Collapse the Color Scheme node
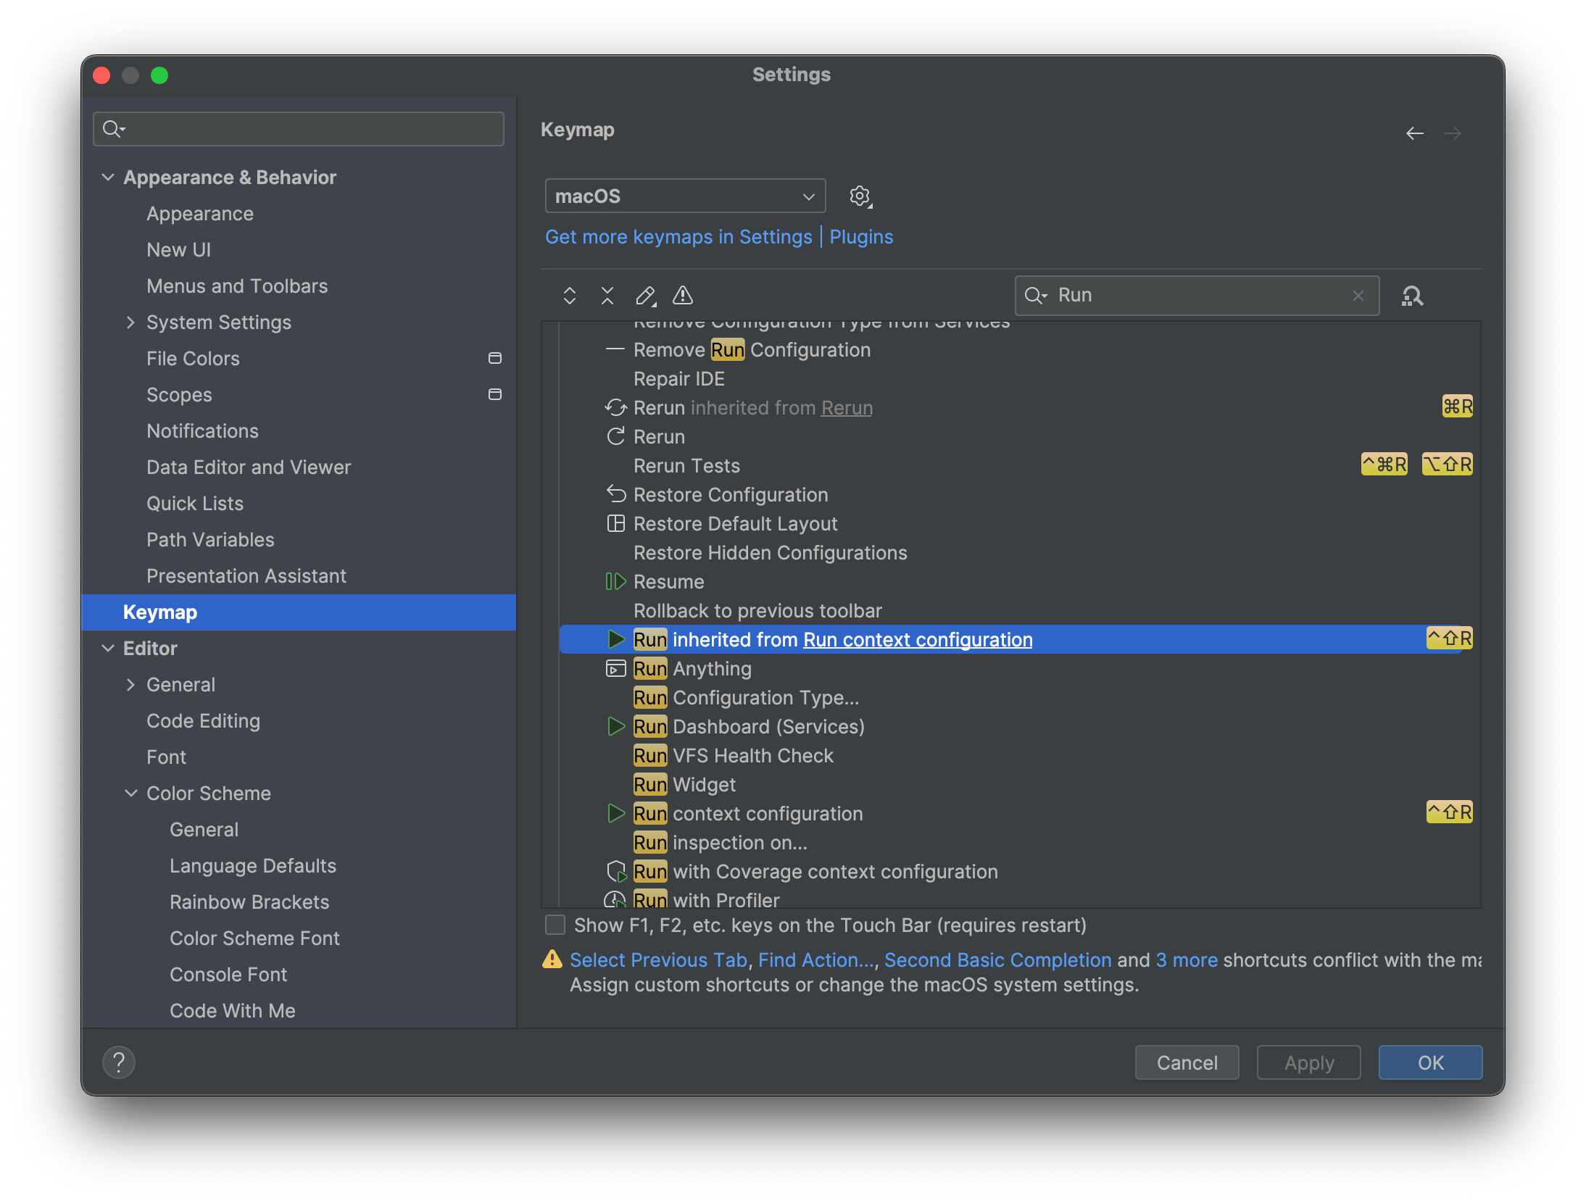The height and width of the screenshot is (1203, 1586). tap(131, 793)
